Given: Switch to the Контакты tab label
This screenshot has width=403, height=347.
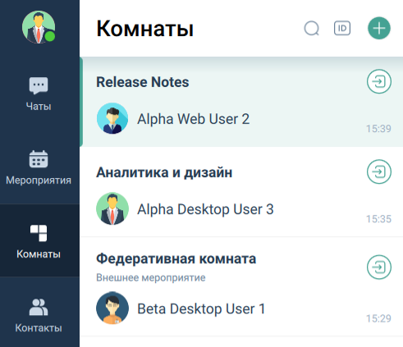Looking at the screenshot, I should coord(39,328).
